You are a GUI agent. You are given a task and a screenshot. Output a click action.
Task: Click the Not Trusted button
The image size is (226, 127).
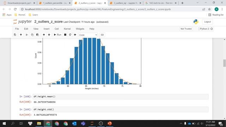[186, 29]
